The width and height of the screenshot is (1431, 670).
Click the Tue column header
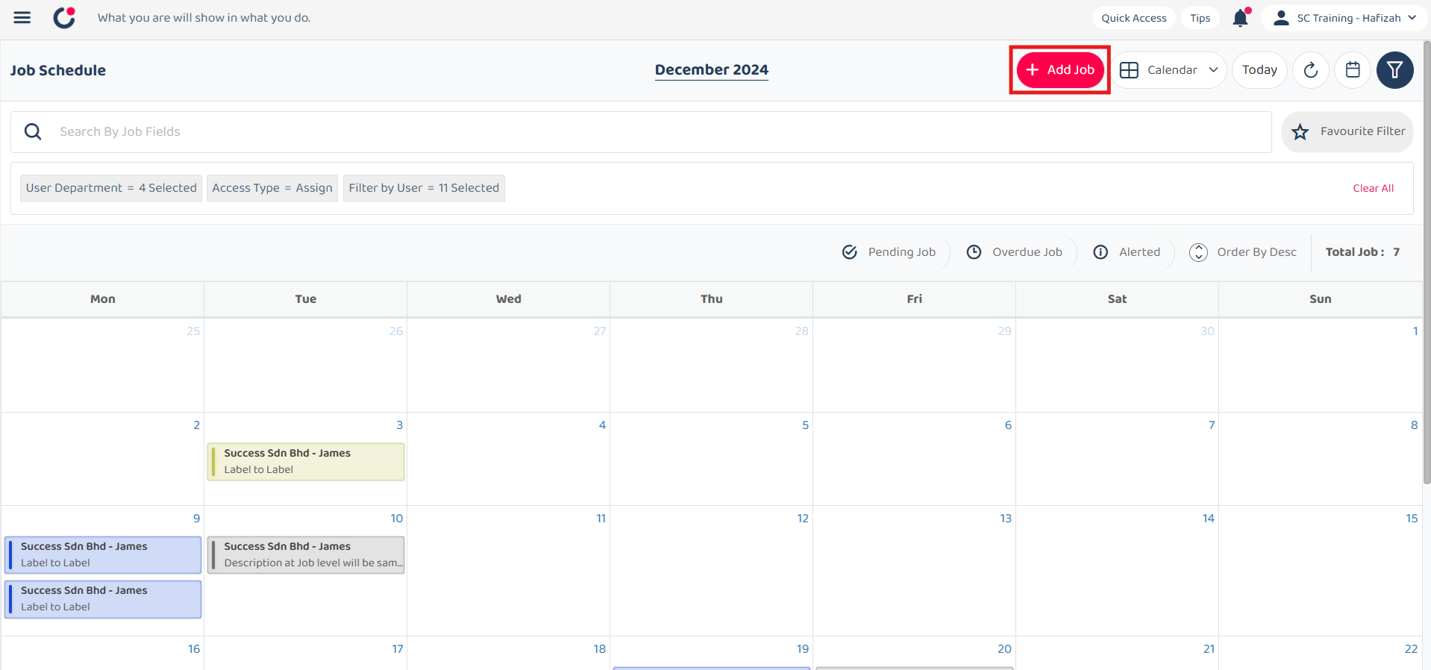pyautogui.click(x=306, y=299)
